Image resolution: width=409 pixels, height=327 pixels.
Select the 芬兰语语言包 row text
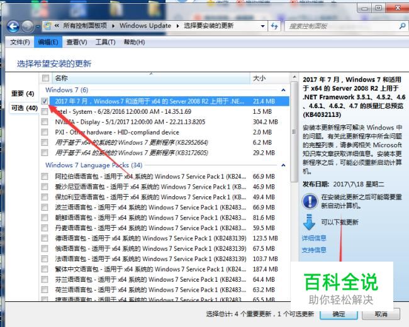coord(150,280)
